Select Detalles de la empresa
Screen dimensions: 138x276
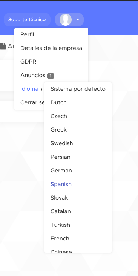51,48
